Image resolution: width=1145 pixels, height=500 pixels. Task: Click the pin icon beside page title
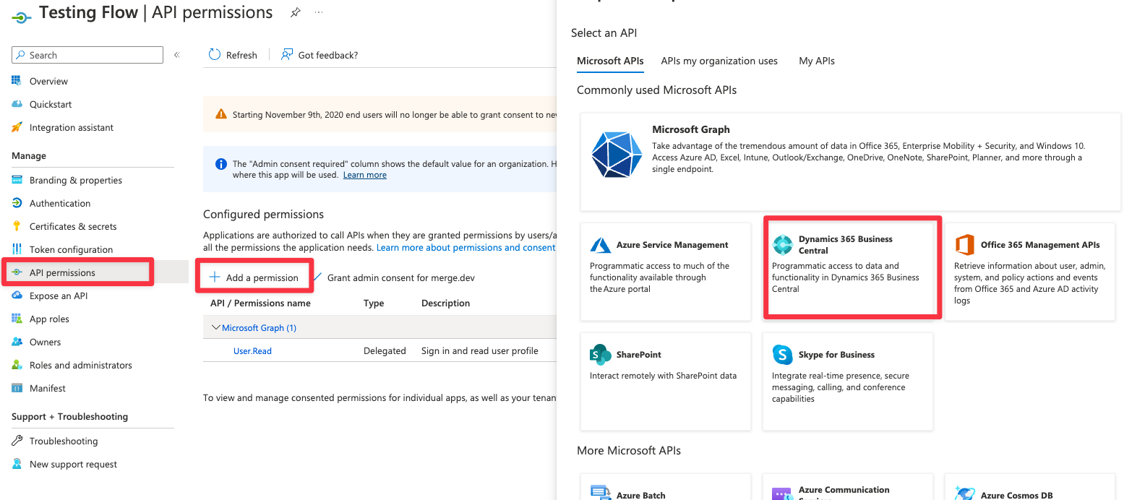click(295, 12)
